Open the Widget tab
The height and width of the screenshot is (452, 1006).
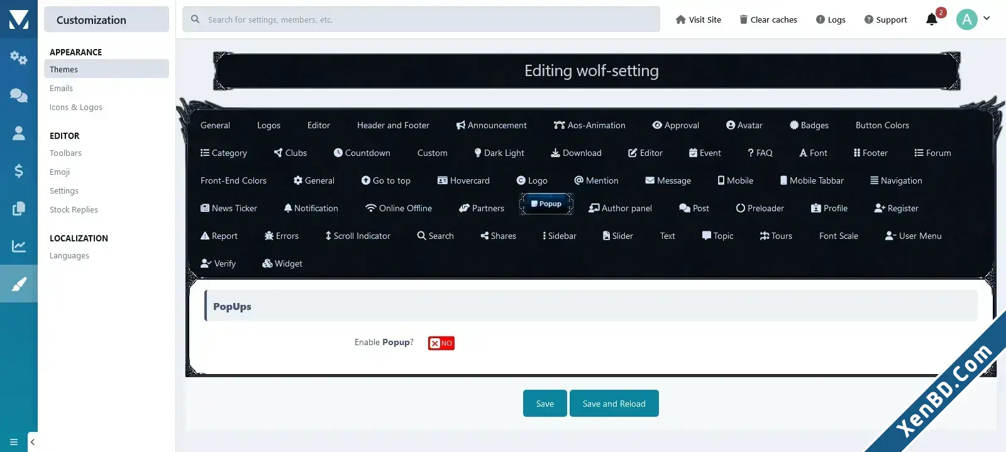point(282,263)
